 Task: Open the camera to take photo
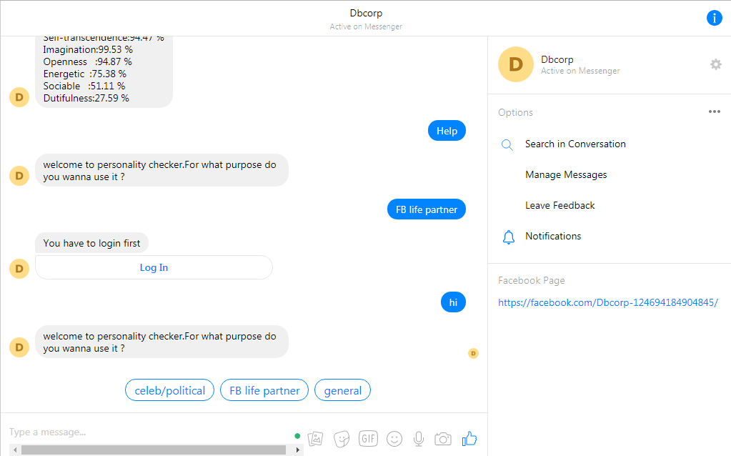tap(443, 439)
